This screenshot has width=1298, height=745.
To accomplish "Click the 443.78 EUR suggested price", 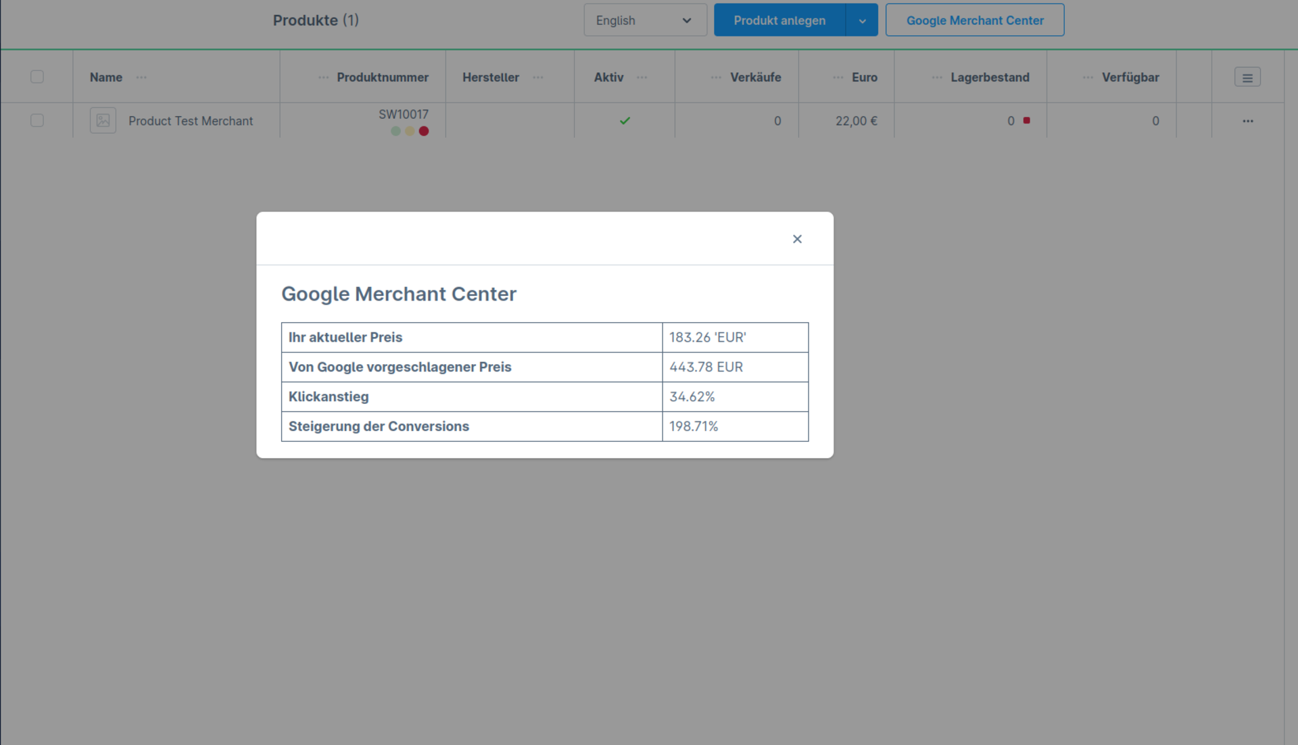I will (706, 367).
